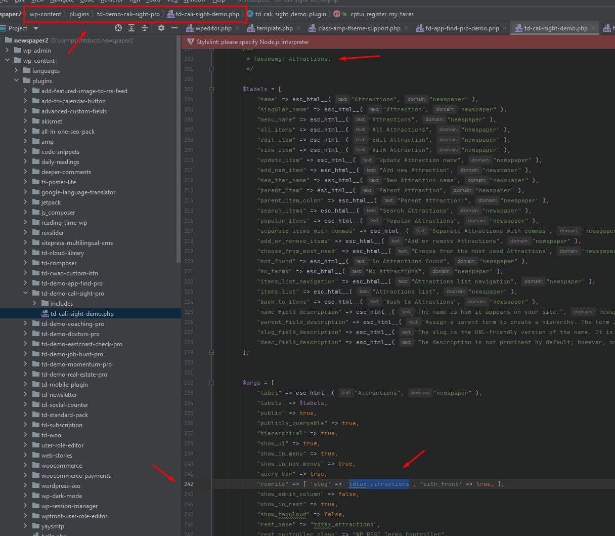This screenshot has width=615, height=536.
Task: Click the Stylelint Node.js interpreter notification text
Action: (x=253, y=42)
